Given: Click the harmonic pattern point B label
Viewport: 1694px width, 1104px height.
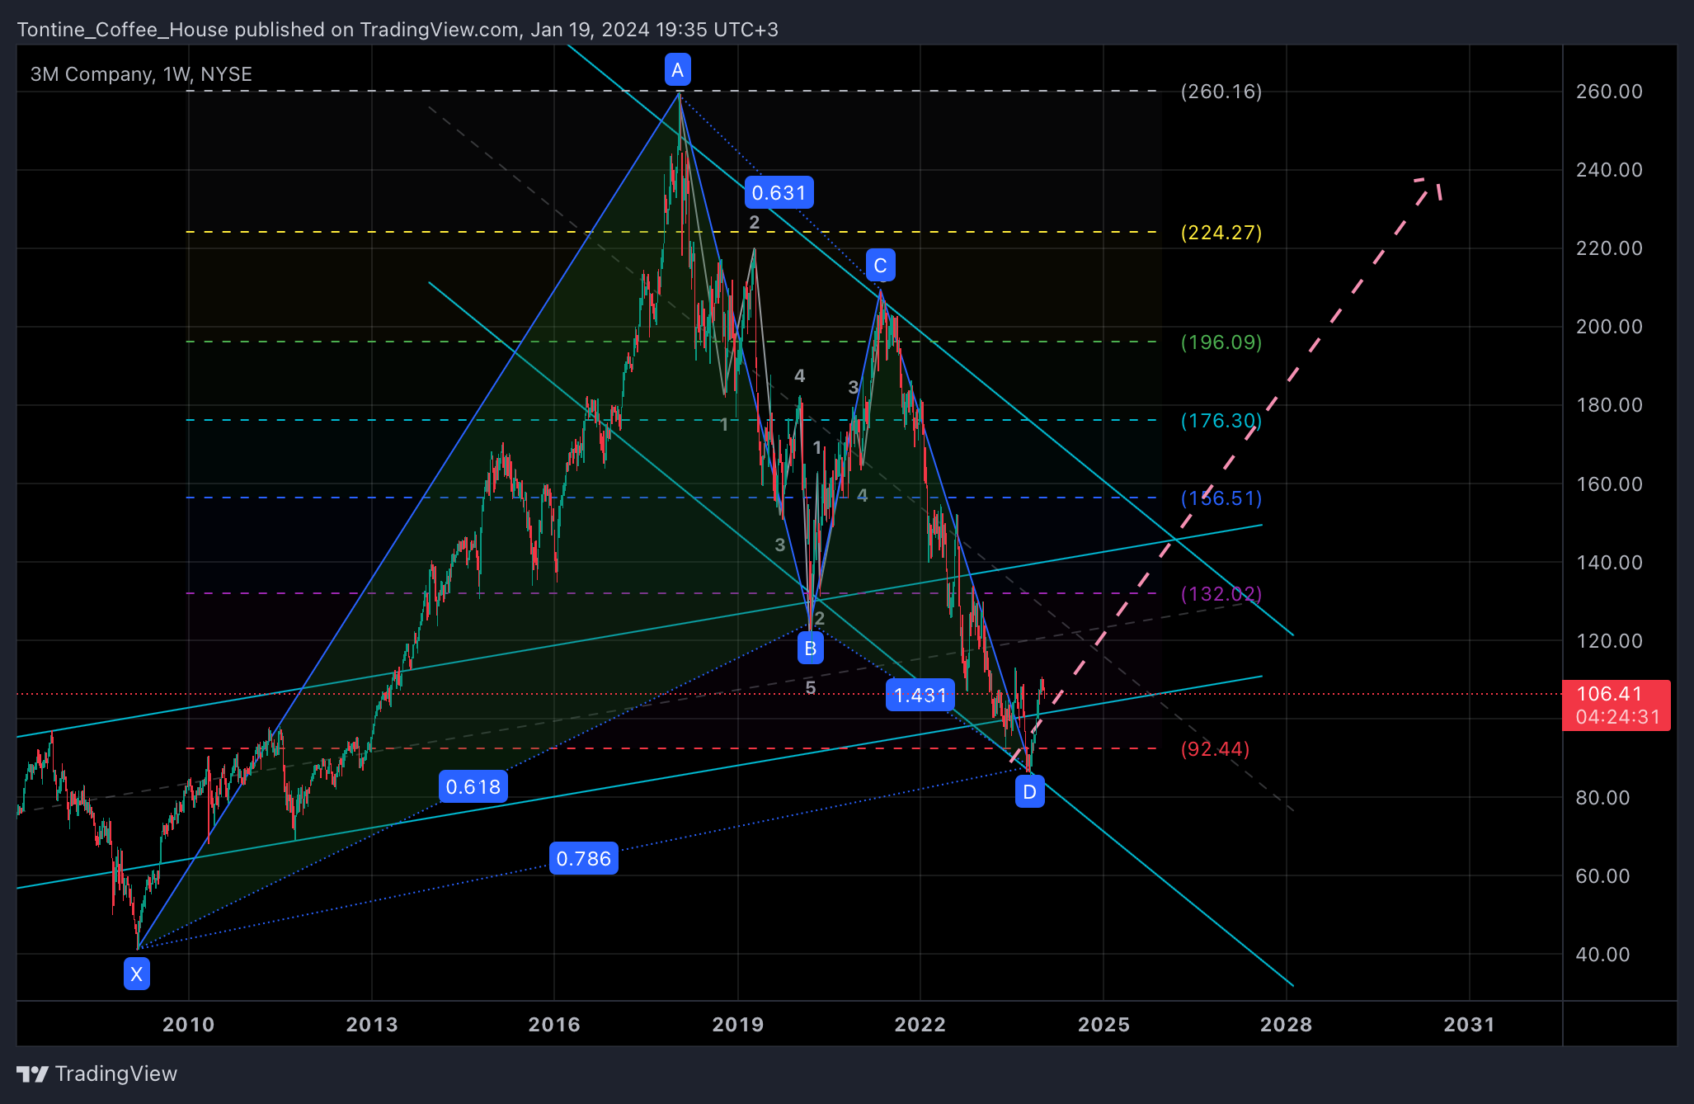Looking at the screenshot, I should [x=811, y=649].
